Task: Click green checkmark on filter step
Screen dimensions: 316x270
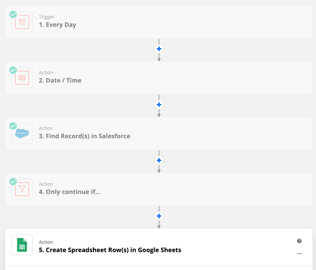Action: 13,182
